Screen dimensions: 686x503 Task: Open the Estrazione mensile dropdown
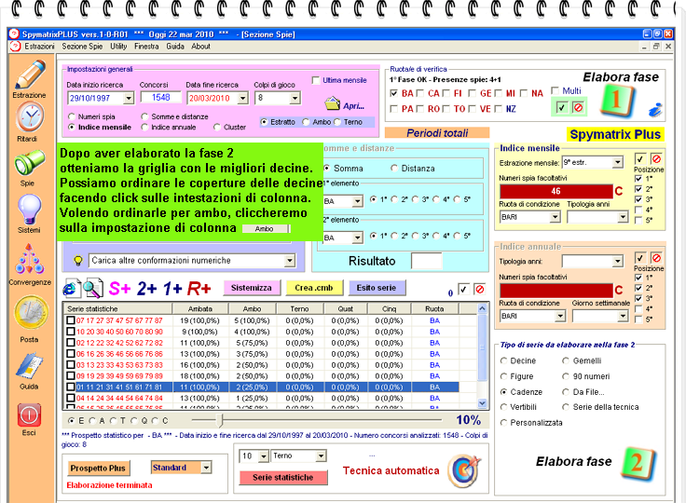click(617, 162)
